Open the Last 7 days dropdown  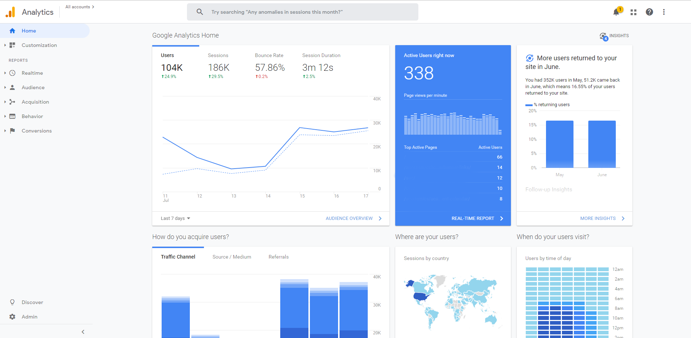click(x=175, y=218)
